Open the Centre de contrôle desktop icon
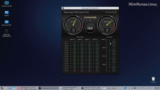The width and height of the screenshot is (160, 90). 6,4
